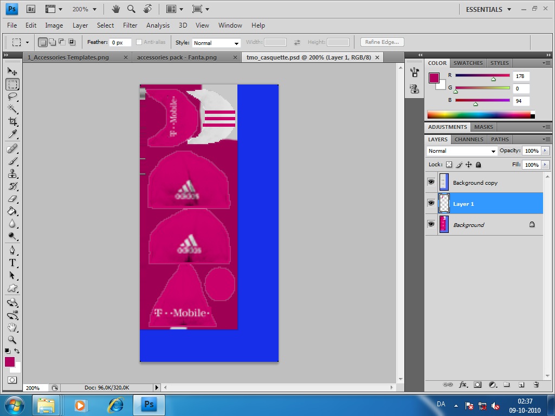This screenshot has width=555, height=416.
Task: Open the Style dropdown in options bar
Action: coord(216,43)
